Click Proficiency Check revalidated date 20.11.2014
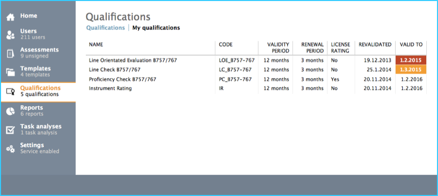Image resolution: width=438 pixels, height=196 pixels. [x=377, y=79]
